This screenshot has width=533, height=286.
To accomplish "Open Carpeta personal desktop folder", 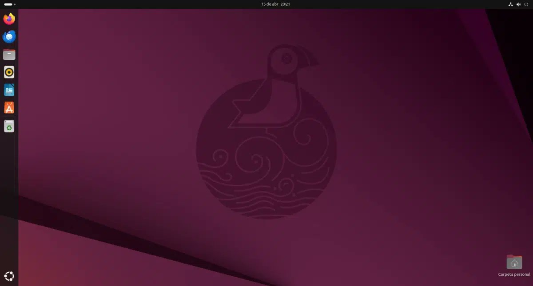I will pos(514,266).
